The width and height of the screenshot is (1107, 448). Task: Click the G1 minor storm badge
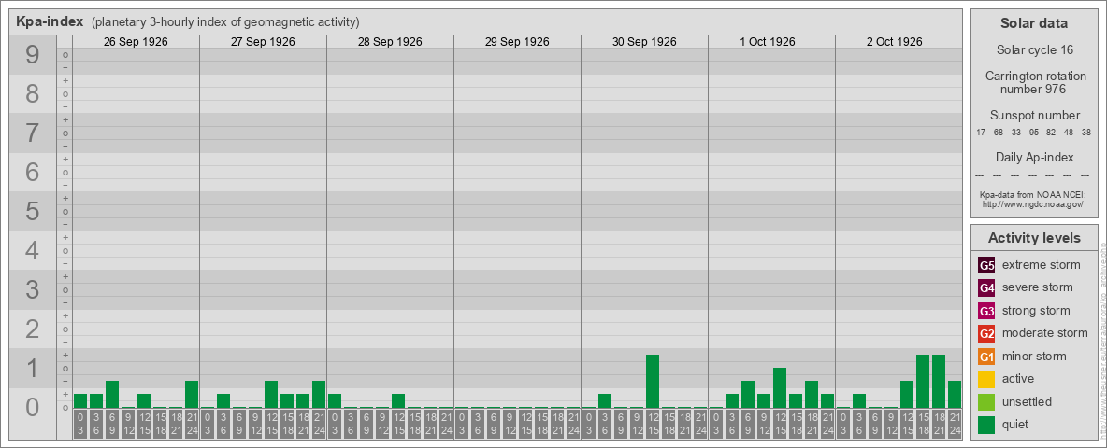click(986, 357)
